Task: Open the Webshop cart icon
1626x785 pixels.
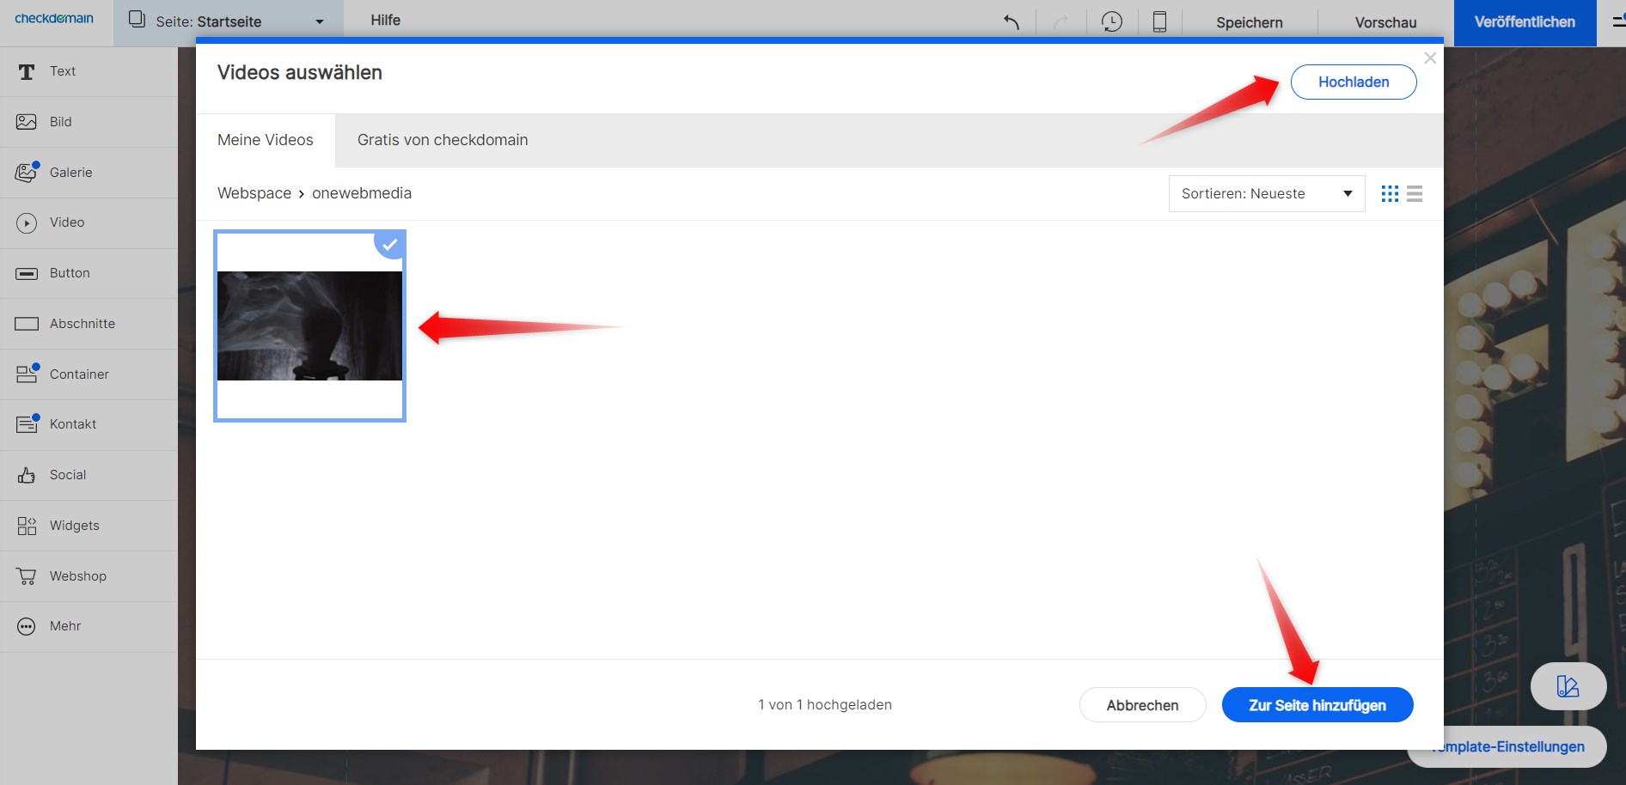Action: pyautogui.click(x=27, y=576)
